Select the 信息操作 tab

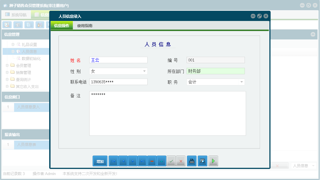pyautogui.click(x=62, y=26)
